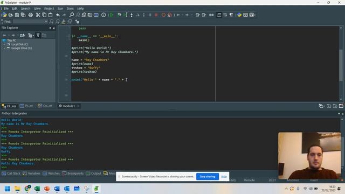Switch to the Breakpoints tab
This screenshot has height=194, width=345.
pyautogui.click(x=73, y=174)
